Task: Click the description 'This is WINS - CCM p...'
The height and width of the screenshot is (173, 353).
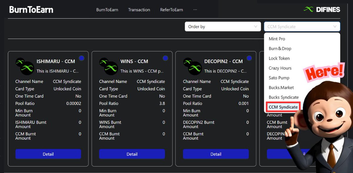Action: [142, 71]
